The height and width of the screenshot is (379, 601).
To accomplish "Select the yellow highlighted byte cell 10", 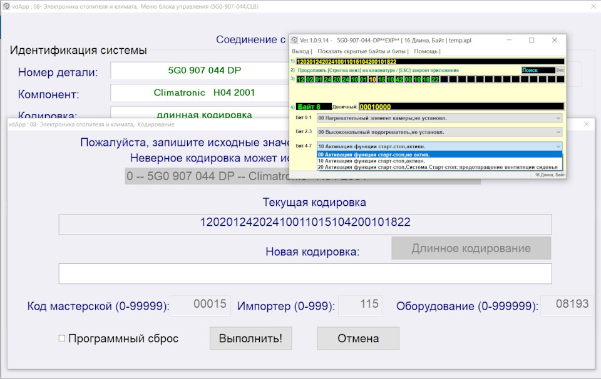I will point(372,79).
